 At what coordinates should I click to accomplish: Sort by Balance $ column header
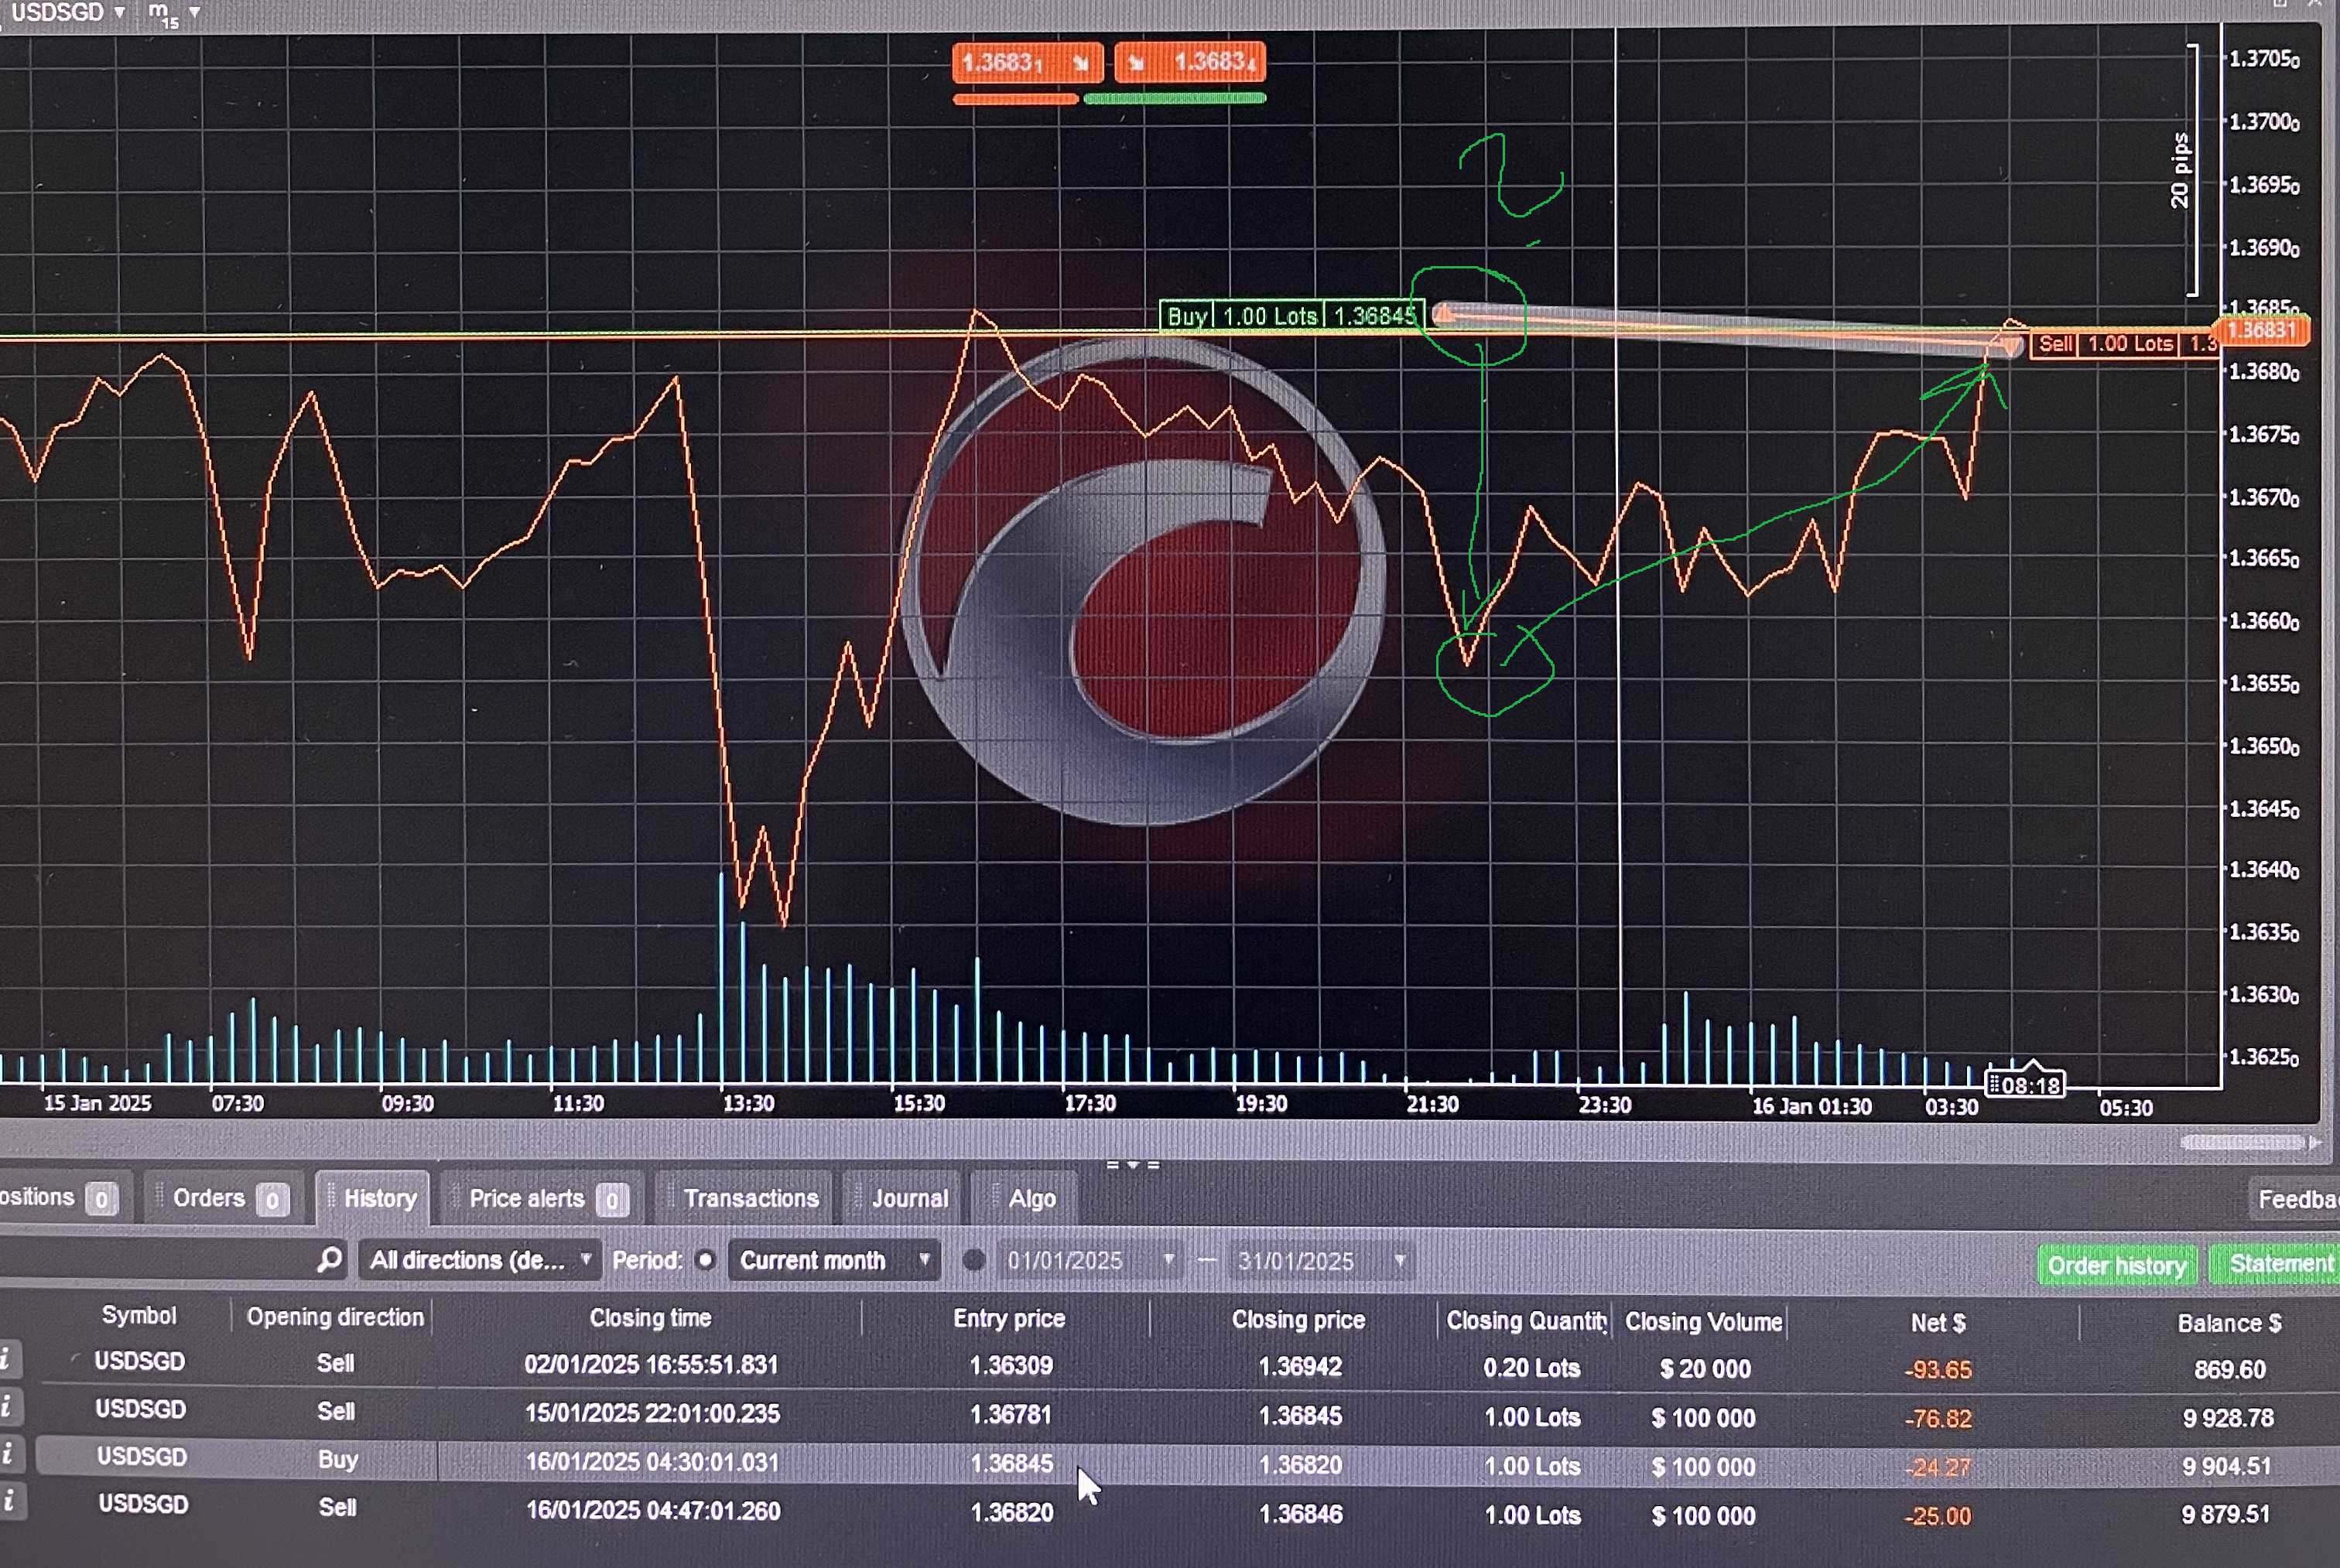(x=2229, y=1324)
